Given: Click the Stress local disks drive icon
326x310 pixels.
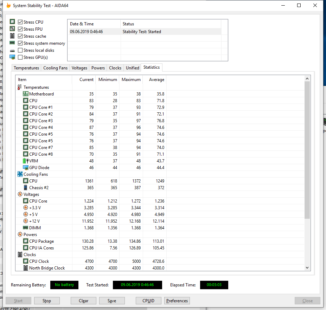Looking at the screenshot, I should pos(12,51).
